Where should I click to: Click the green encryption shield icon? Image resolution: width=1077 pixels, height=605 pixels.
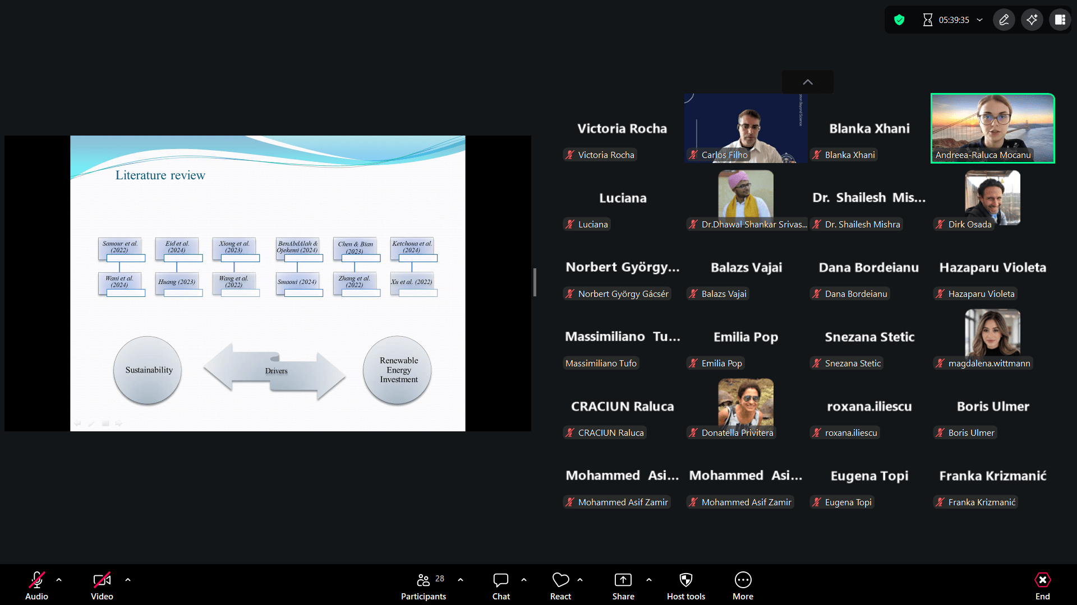click(x=899, y=20)
